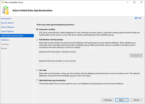
Task: Click the Next button
Action: pos(122,100)
